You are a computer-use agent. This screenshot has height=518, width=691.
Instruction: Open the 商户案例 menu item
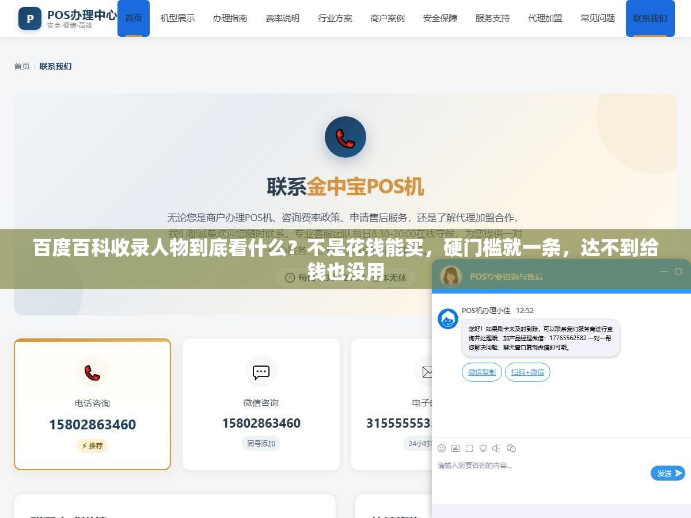click(388, 18)
